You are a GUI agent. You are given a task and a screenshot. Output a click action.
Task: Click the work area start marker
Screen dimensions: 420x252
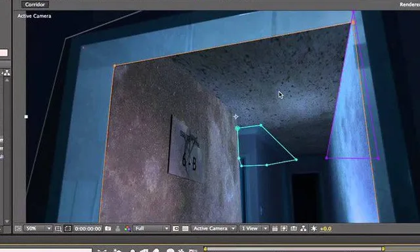(x=205, y=249)
